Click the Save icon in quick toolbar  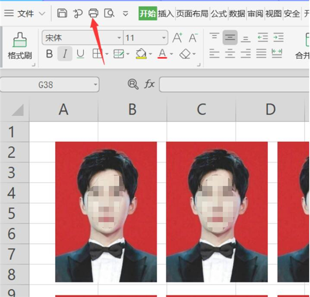(x=62, y=13)
